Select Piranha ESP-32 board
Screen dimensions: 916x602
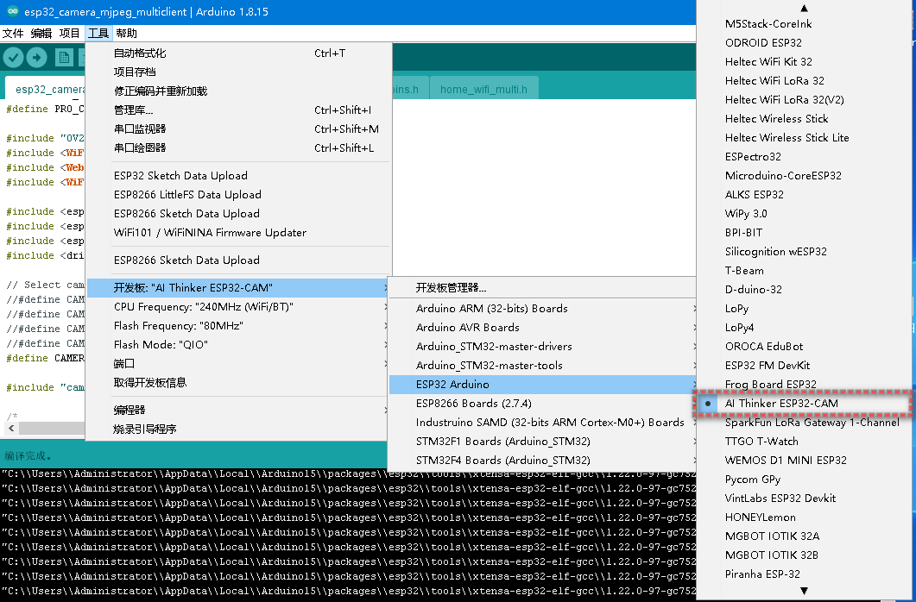point(803,574)
